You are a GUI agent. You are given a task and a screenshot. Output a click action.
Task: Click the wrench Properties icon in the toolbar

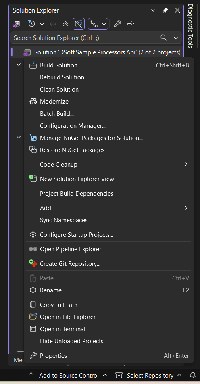(x=117, y=24)
